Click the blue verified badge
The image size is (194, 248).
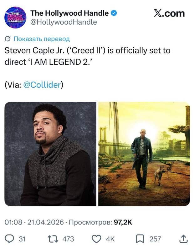[x=115, y=13]
